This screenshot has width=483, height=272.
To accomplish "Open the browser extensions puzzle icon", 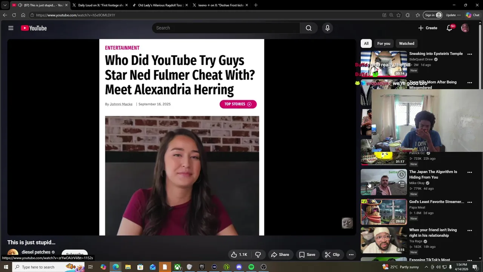I will coord(408,15).
